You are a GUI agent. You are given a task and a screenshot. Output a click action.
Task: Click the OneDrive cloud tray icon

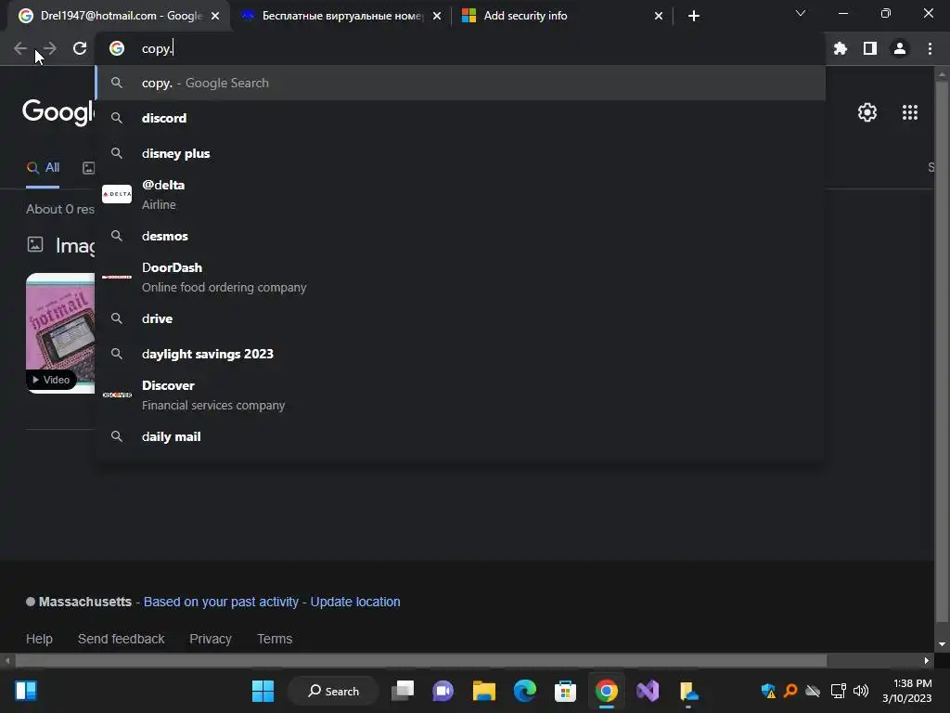(813, 691)
